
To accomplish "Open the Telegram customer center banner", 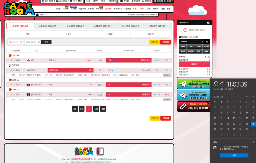I will click(x=194, y=84).
